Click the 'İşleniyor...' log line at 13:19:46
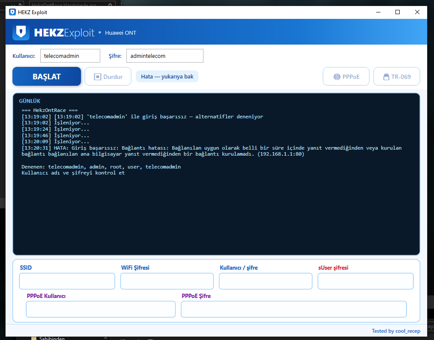This screenshot has height=340, width=434. pos(55,135)
